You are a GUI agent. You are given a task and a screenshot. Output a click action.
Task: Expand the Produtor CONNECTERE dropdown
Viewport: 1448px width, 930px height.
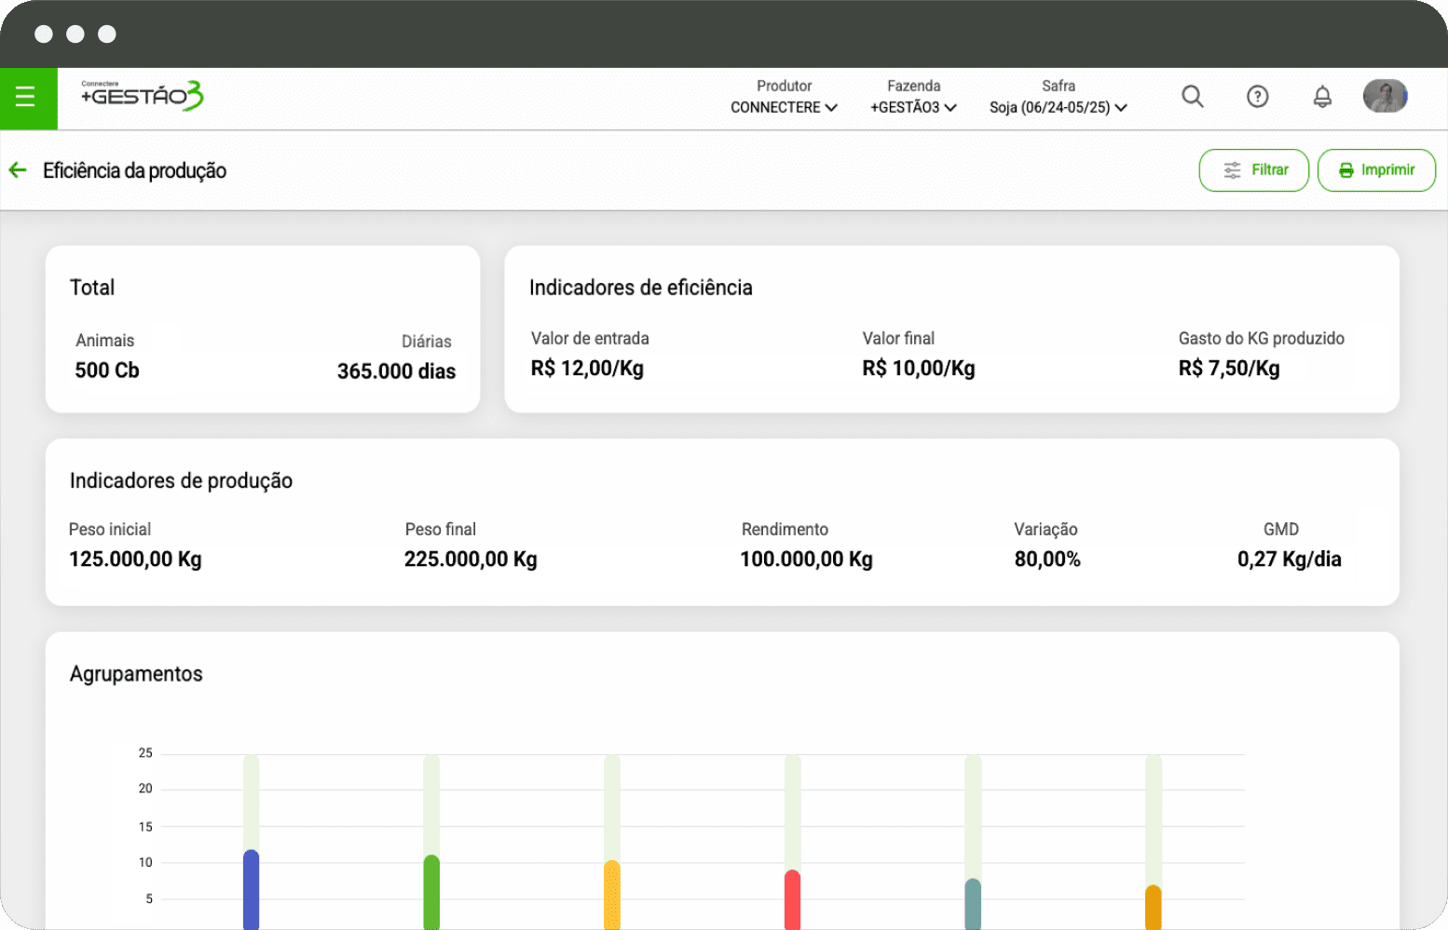[x=784, y=107]
